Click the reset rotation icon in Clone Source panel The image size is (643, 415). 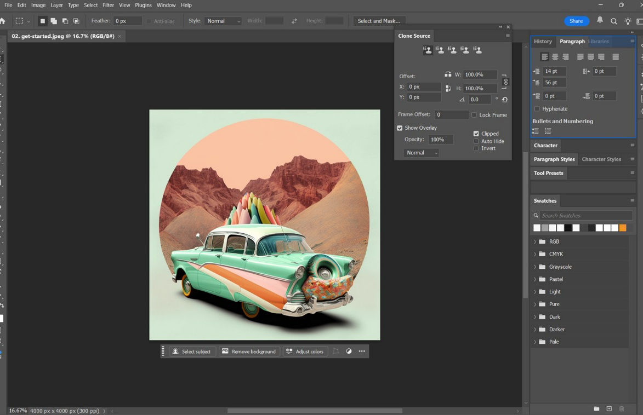(505, 100)
